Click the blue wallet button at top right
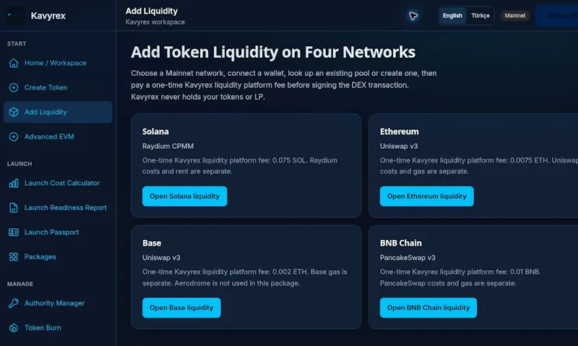Image resolution: width=578 pixels, height=346 pixels. point(557,15)
